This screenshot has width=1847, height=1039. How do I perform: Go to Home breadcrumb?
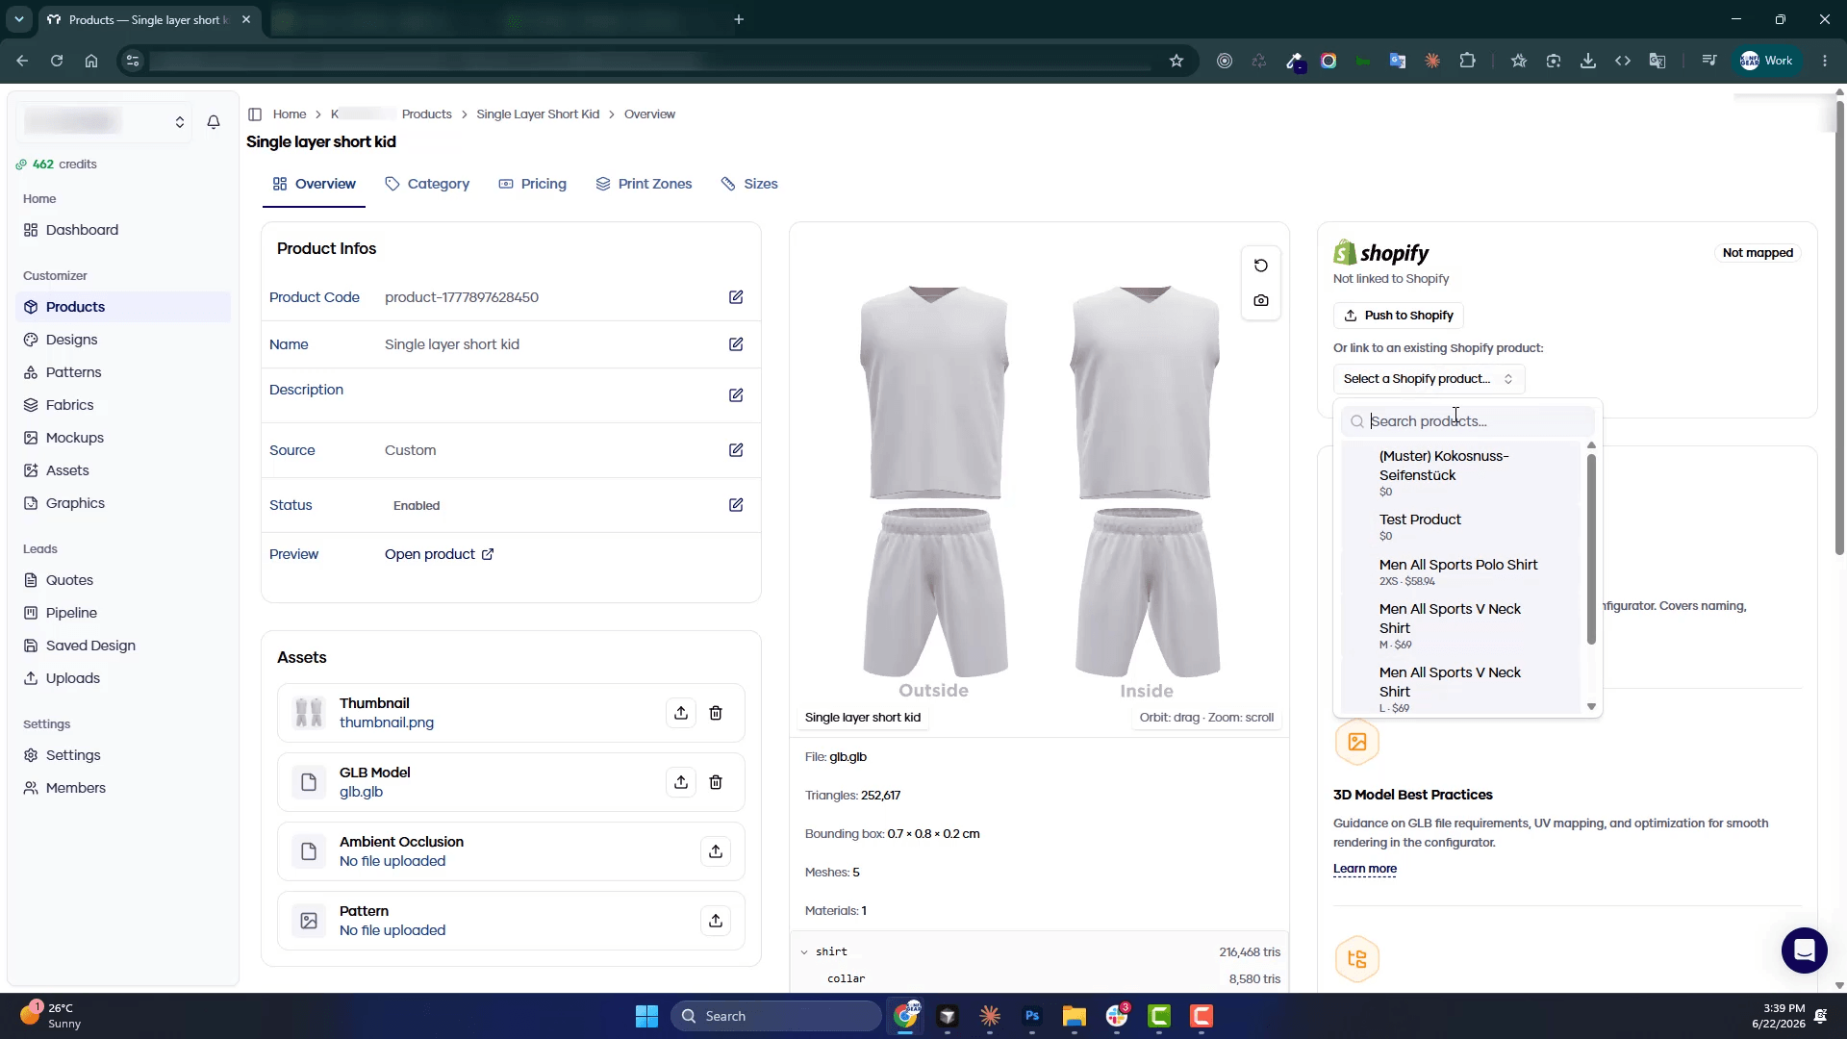pyautogui.click(x=290, y=114)
